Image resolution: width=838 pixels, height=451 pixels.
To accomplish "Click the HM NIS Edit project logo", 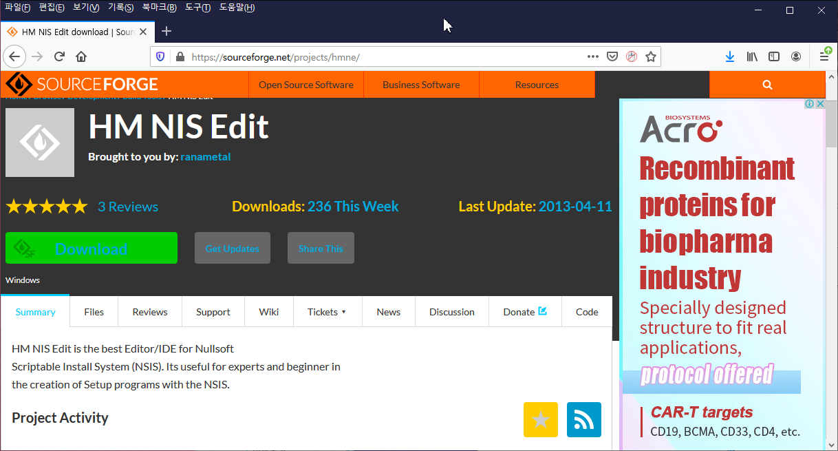I will (40, 143).
